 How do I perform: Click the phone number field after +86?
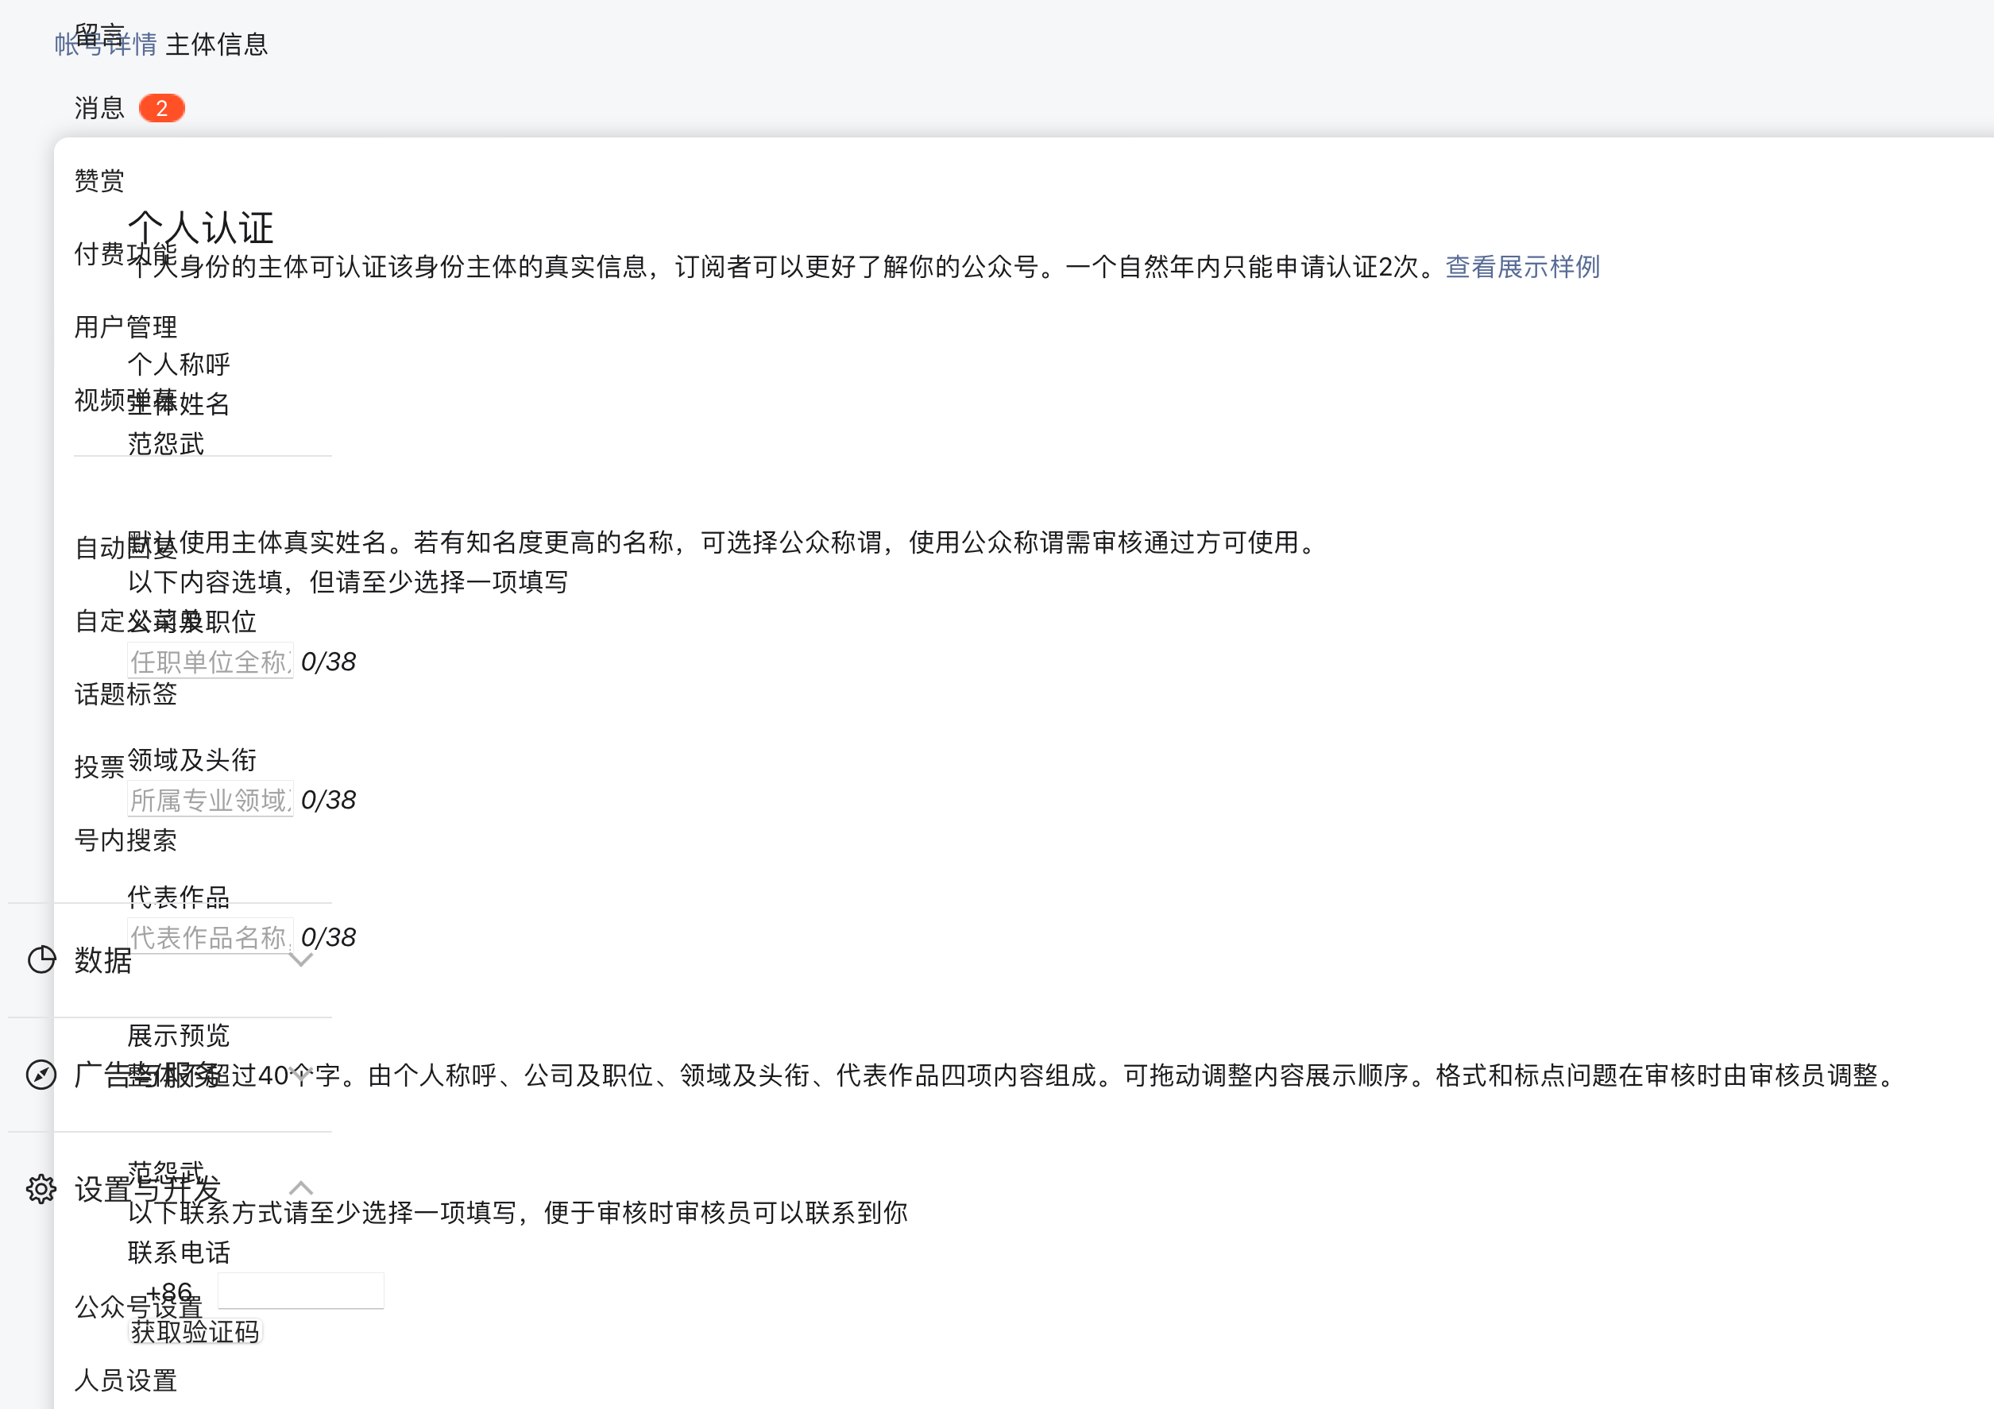(x=300, y=1291)
